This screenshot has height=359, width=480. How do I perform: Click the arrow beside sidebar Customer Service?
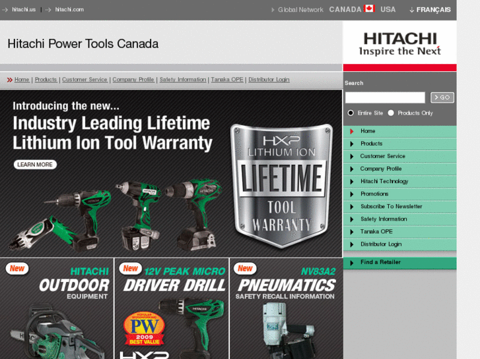pyautogui.click(x=352, y=156)
